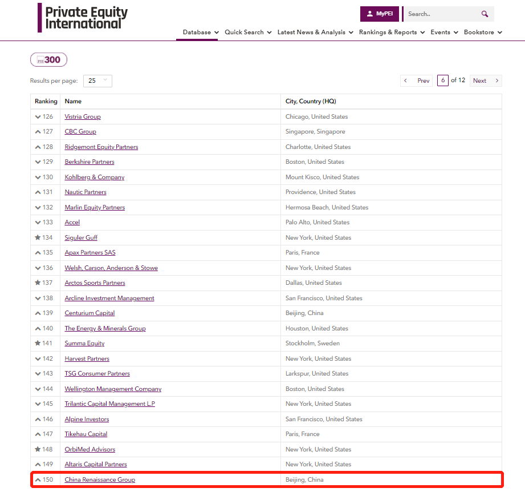The height and width of the screenshot is (496, 525).
Task: Open the Latest News & Analysis menu
Action: click(315, 33)
